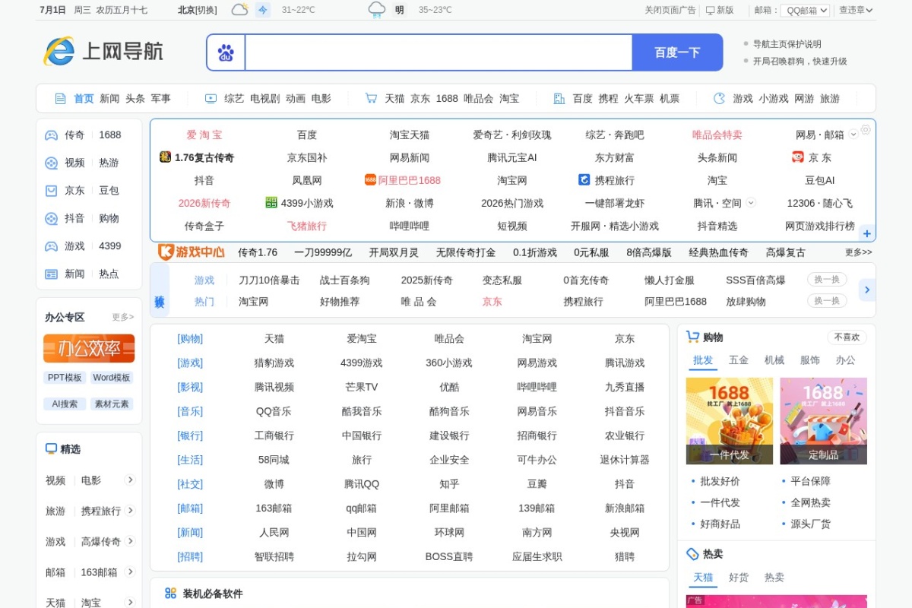The height and width of the screenshot is (608, 912).
Task: Click film reel icon beside 视频 in sidebar
Action: [51, 163]
